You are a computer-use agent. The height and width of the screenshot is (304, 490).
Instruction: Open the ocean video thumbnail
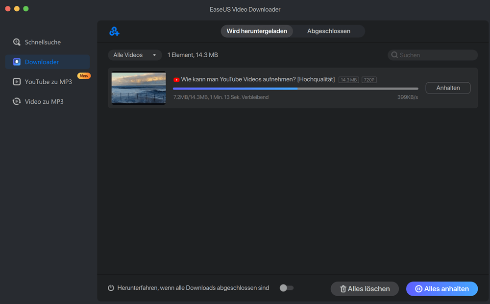pos(138,88)
